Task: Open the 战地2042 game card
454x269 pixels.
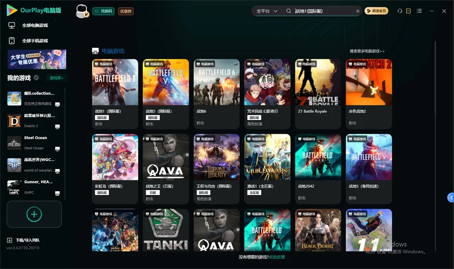Action: click(318, 169)
